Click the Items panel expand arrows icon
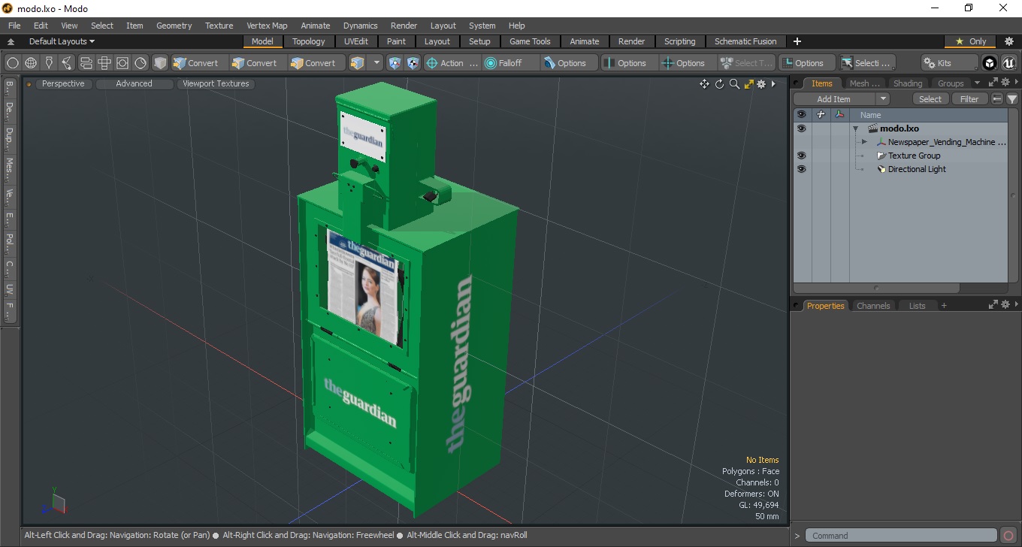This screenshot has width=1022, height=547. tap(993, 83)
